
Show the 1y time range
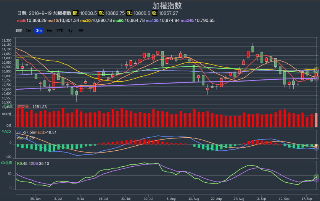click(x=71, y=31)
